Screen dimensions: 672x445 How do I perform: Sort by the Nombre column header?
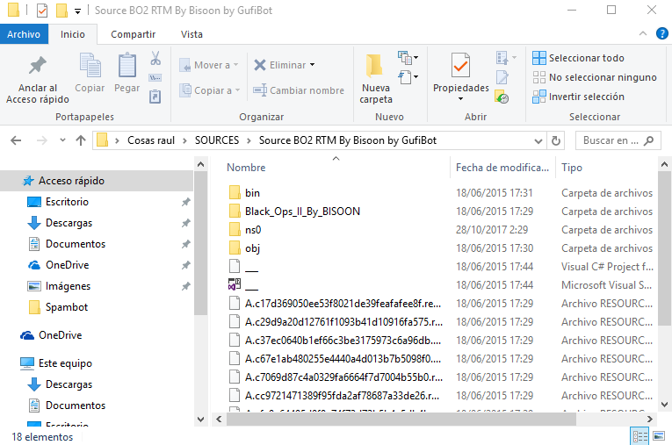pyautogui.click(x=246, y=168)
